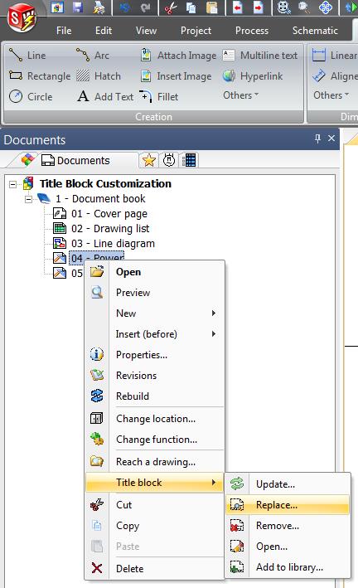Click the Attach Image icon
Viewport: 358px width, 588px height.
[x=146, y=56]
